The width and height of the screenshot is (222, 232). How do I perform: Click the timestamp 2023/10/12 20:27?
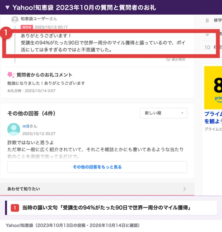tap(39, 134)
